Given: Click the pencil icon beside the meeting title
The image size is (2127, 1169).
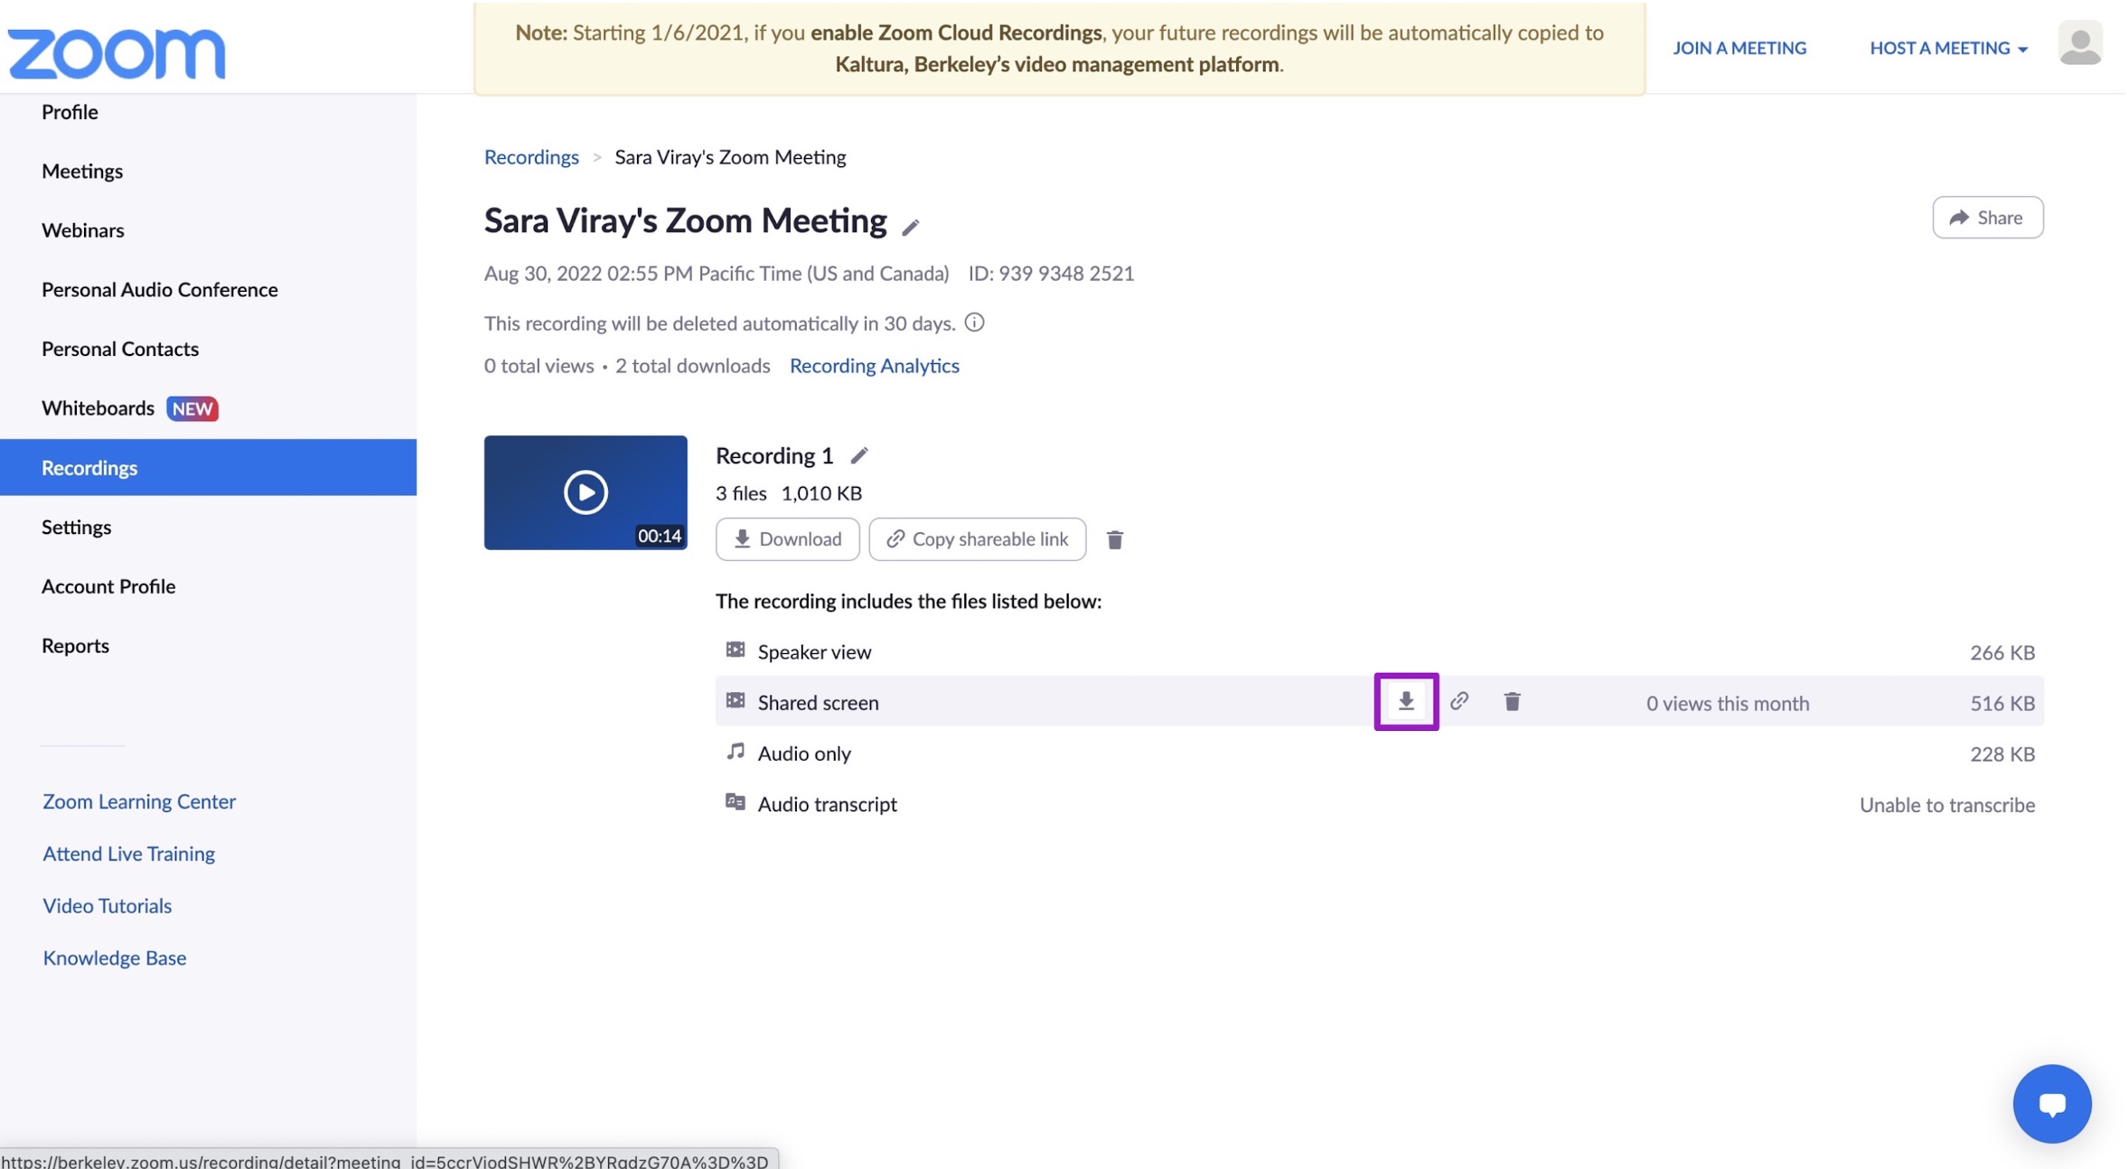Looking at the screenshot, I should pyautogui.click(x=910, y=227).
